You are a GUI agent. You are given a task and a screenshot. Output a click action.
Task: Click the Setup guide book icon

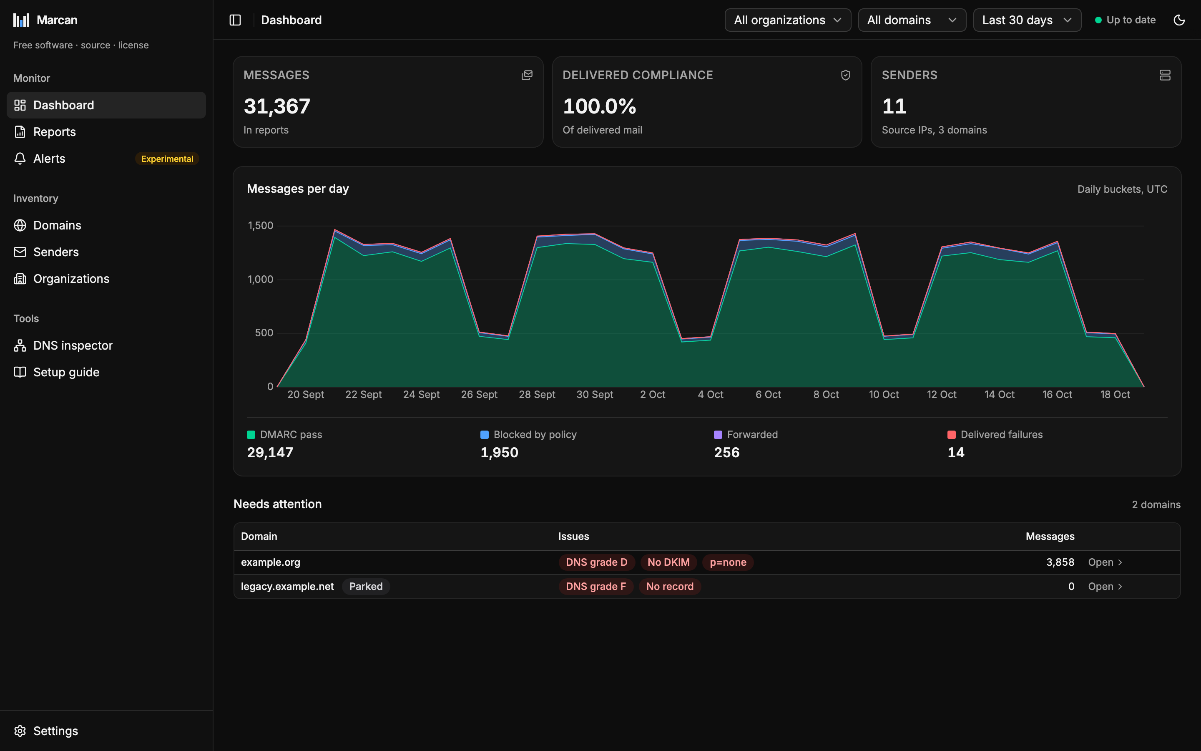pyautogui.click(x=20, y=372)
